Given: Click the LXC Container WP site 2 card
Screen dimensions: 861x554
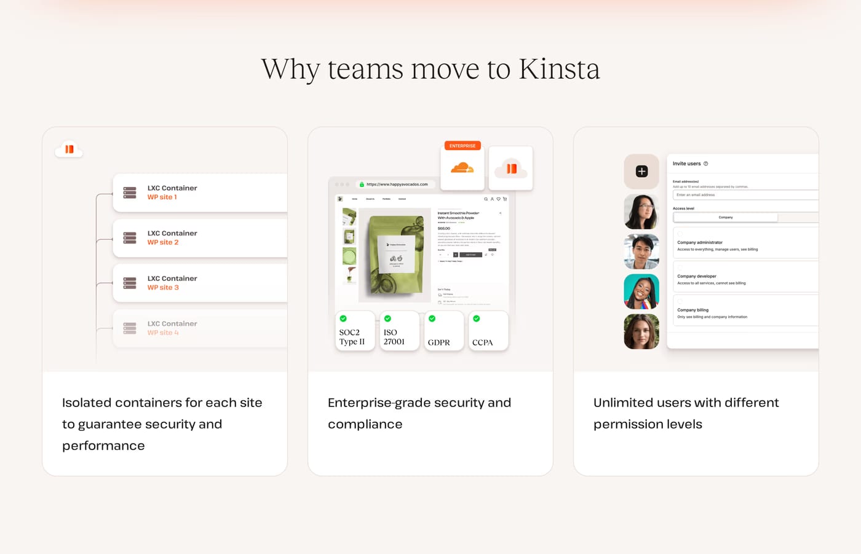Looking at the screenshot, I should pyautogui.click(x=200, y=238).
